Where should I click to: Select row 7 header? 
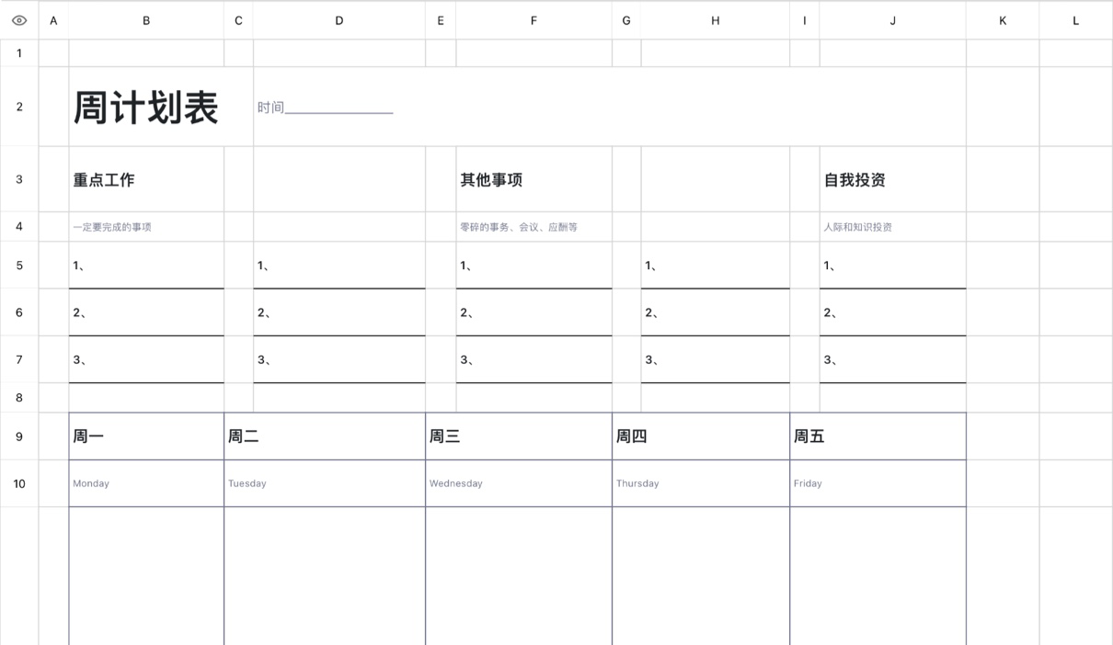click(19, 360)
